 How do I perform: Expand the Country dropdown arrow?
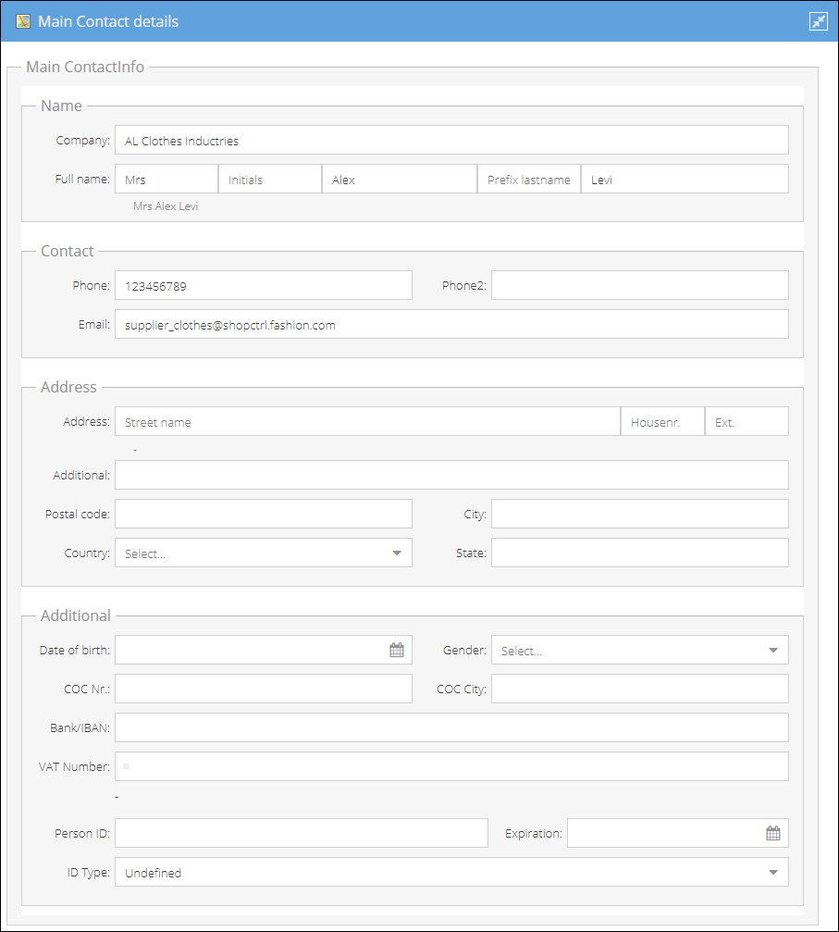[396, 553]
